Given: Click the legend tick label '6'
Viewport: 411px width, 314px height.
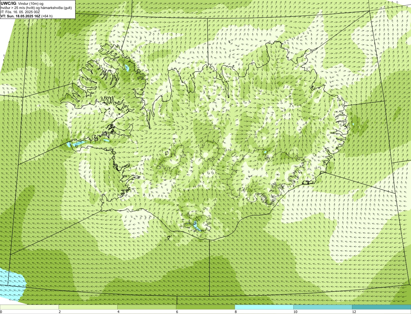Looking at the screenshot, I should 177,312.
